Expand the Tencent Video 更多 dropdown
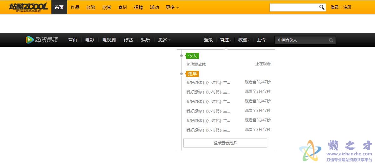Image resolution: width=375 pixels, height=163 pixels. [164, 40]
